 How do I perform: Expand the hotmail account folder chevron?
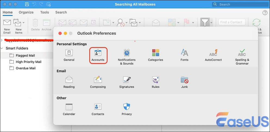pos(2,40)
